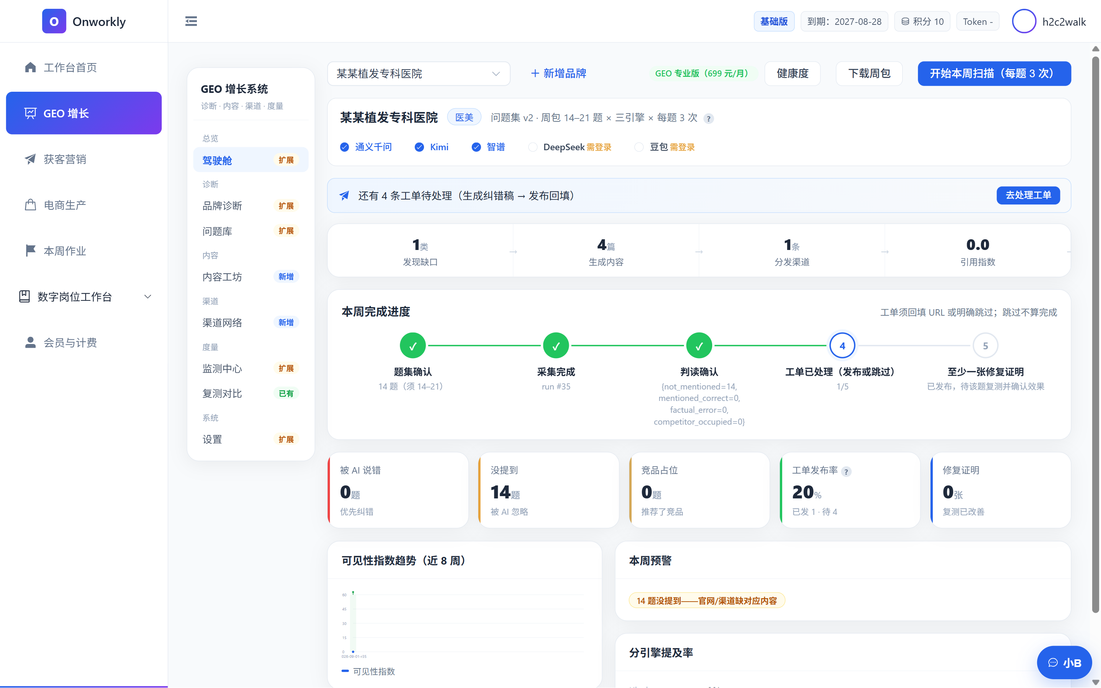Click the help icon next to 问题集 v2

[x=708, y=119]
